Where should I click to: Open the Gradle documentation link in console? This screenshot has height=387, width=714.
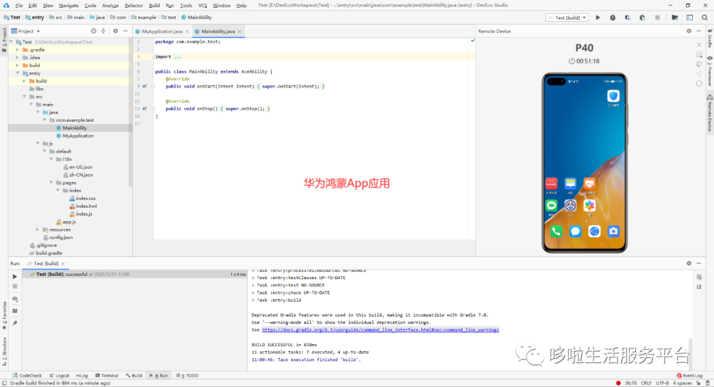[x=380, y=329]
